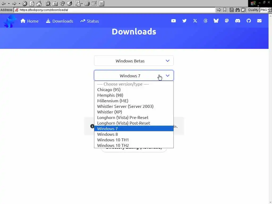Open the Windows Betas category dropdown
Image resolution: width=272 pixels, height=204 pixels.
pyautogui.click(x=134, y=61)
